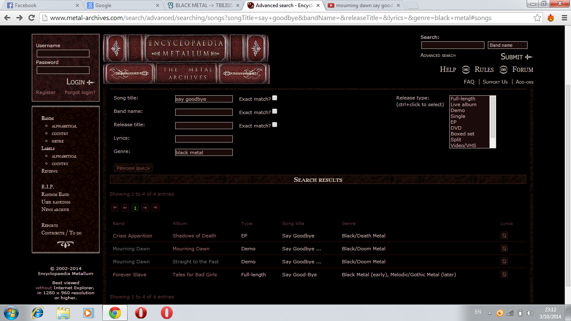Image resolution: width=571 pixels, height=321 pixels.
Task: Sort results by Band column header
Action: click(119, 223)
